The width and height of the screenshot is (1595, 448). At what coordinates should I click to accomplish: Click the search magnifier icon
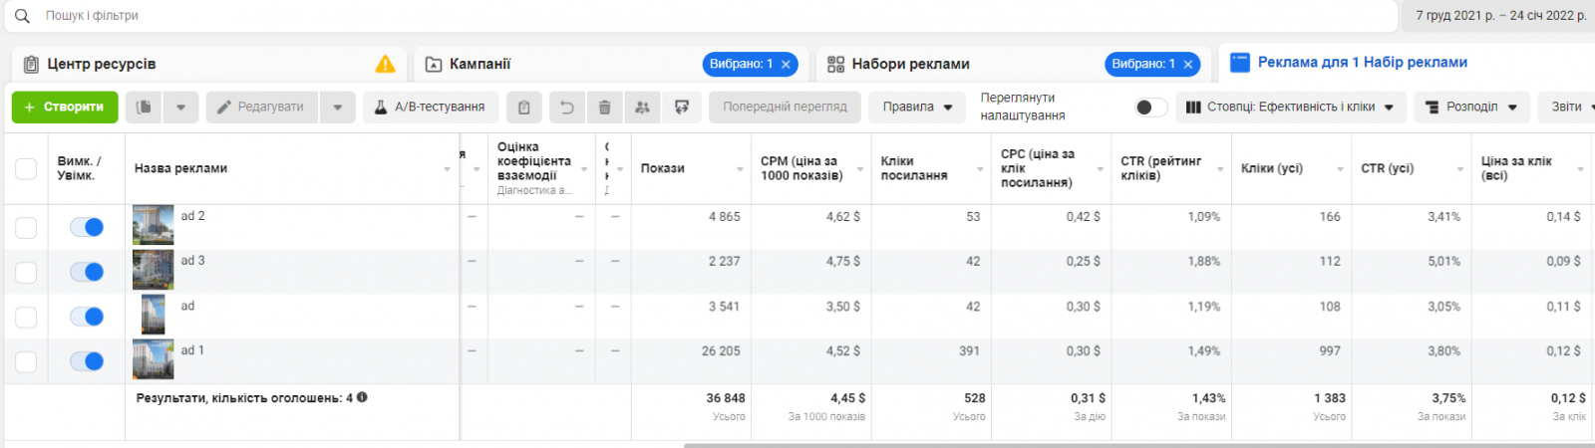coord(22,16)
